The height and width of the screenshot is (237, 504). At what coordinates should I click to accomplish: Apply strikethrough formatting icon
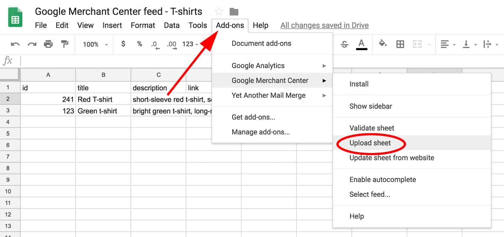point(344,44)
